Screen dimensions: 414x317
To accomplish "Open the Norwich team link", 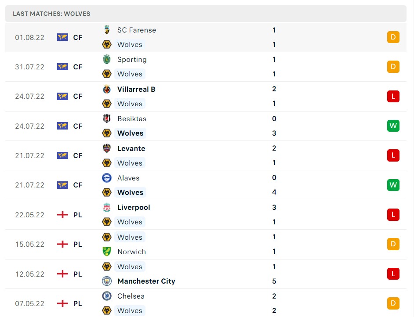I will click(131, 252).
